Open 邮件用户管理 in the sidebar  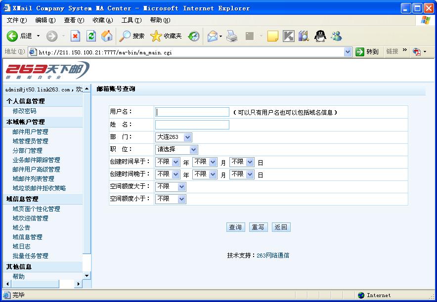click(31, 132)
